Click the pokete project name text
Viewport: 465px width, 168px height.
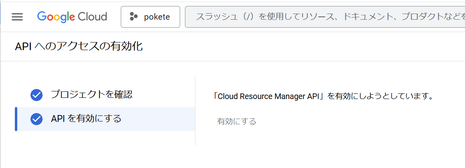coord(157,17)
